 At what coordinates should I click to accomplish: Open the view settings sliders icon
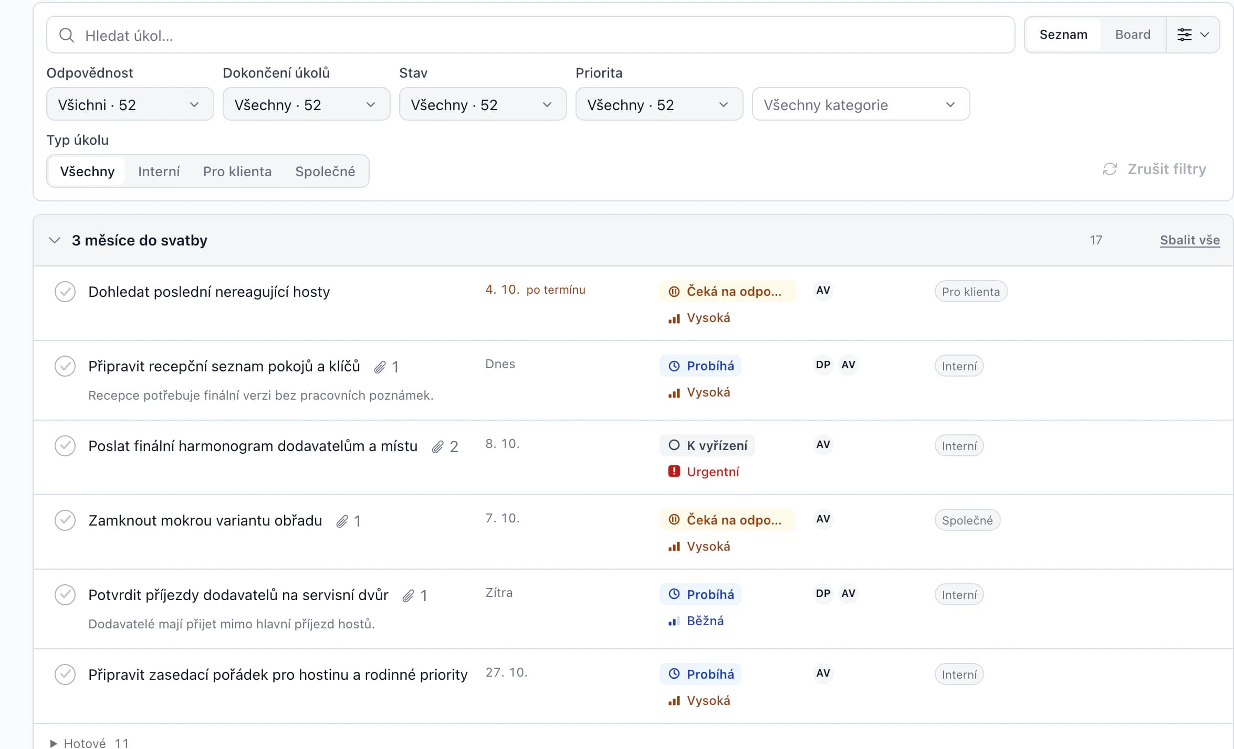(1184, 35)
